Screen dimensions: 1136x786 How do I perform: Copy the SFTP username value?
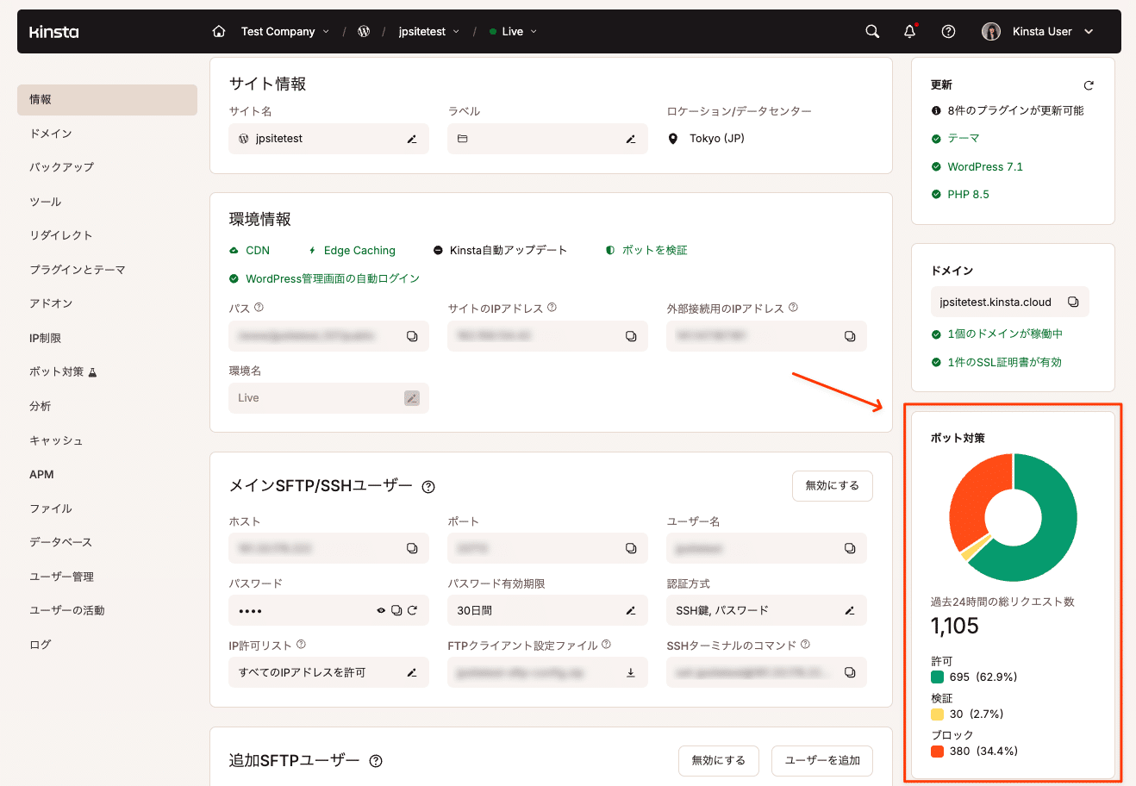coord(850,548)
